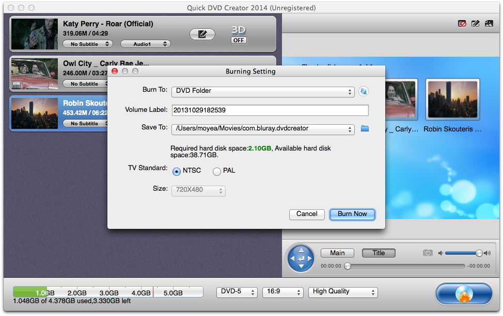
Task: Click the 2.10GB required space value
Action: tap(260, 148)
